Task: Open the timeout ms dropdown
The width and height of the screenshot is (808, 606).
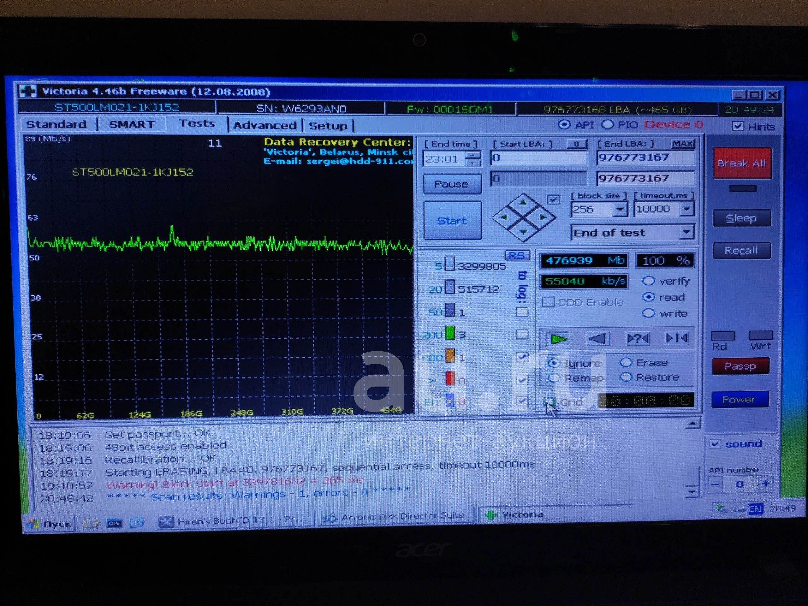Action: click(687, 209)
